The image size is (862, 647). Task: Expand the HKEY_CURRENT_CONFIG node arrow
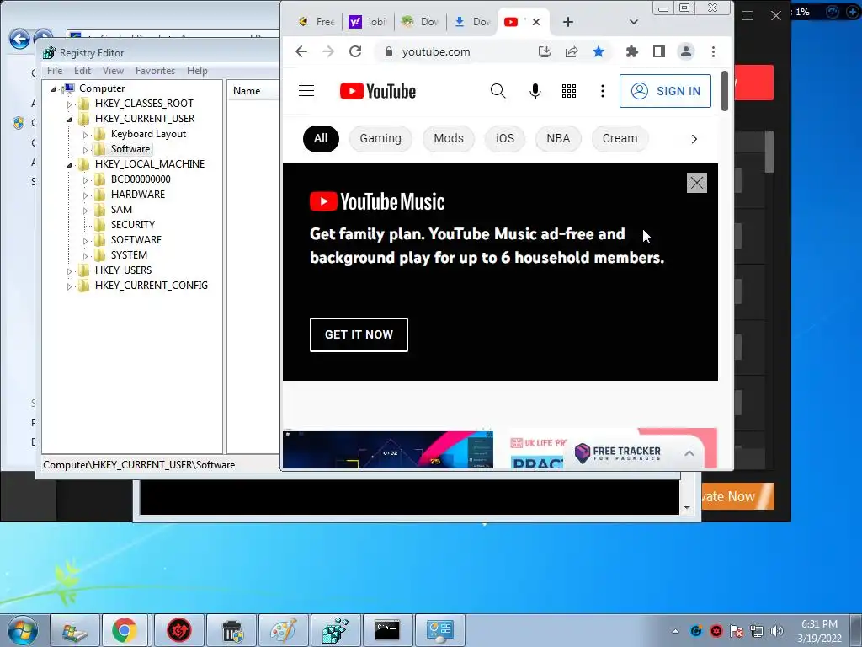[69, 286]
